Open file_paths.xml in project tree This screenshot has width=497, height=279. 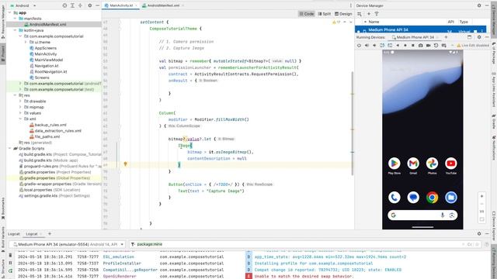(x=47, y=136)
